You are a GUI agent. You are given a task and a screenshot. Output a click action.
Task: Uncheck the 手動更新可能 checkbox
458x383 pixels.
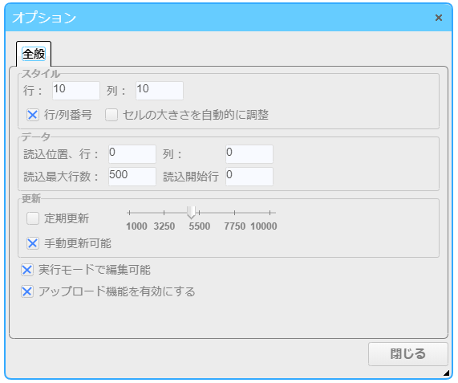[x=33, y=243]
